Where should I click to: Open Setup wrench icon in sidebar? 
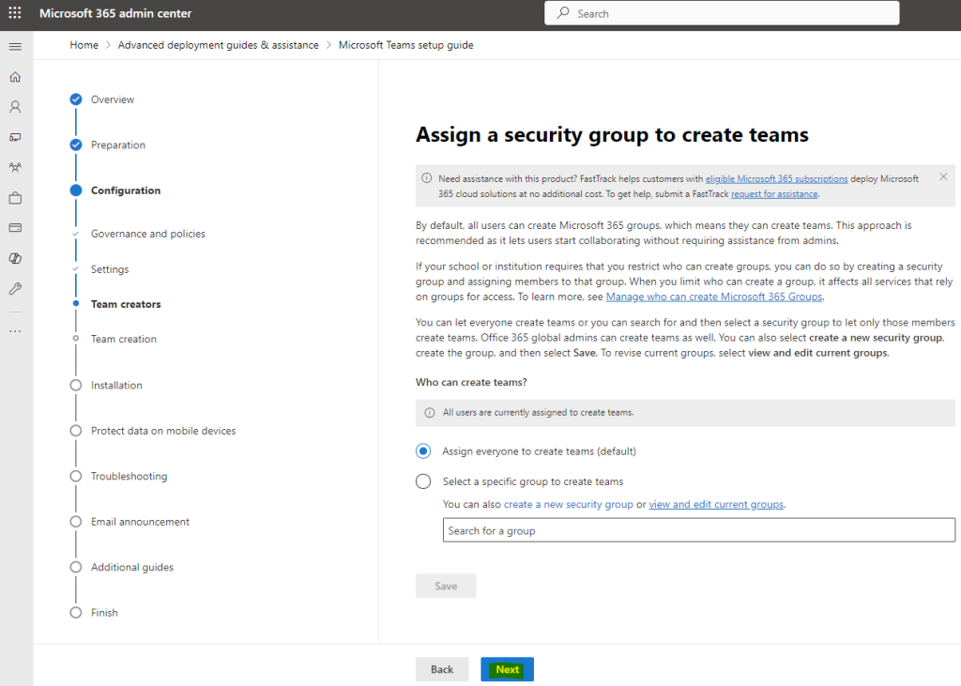click(15, 289)
